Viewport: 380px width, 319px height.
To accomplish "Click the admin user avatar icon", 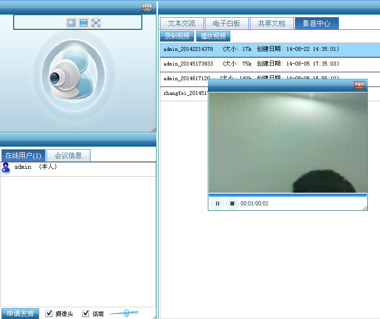I will pos(6,168).
